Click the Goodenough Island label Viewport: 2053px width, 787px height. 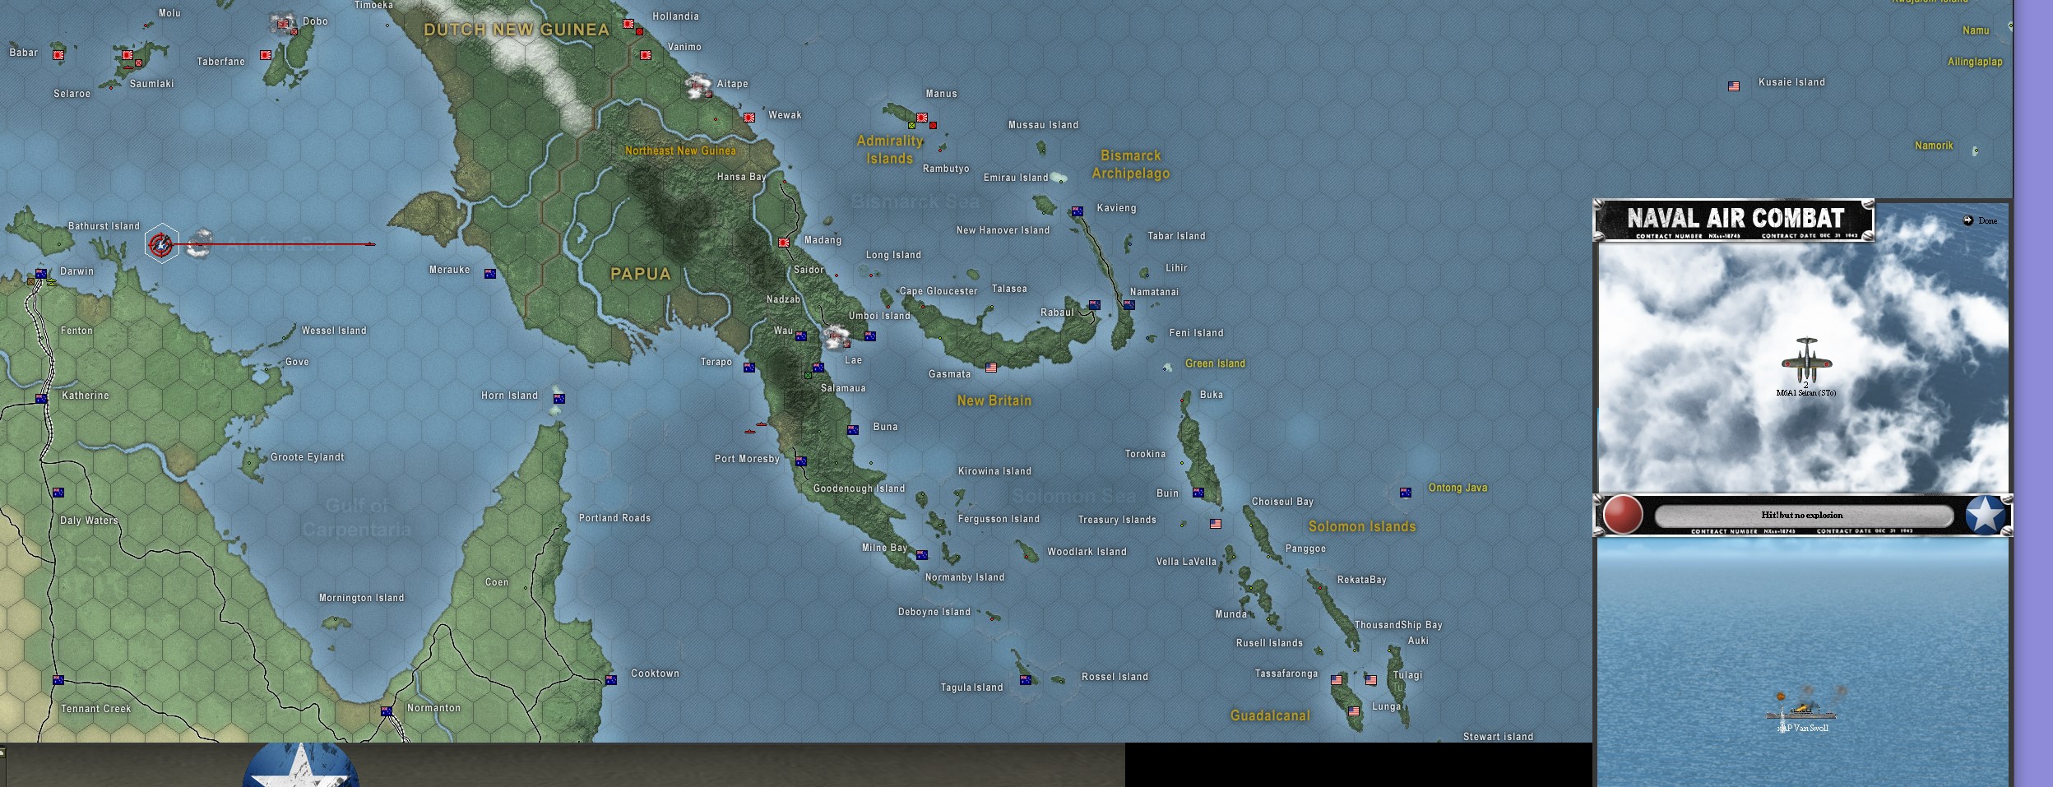(x=860, y=488)
